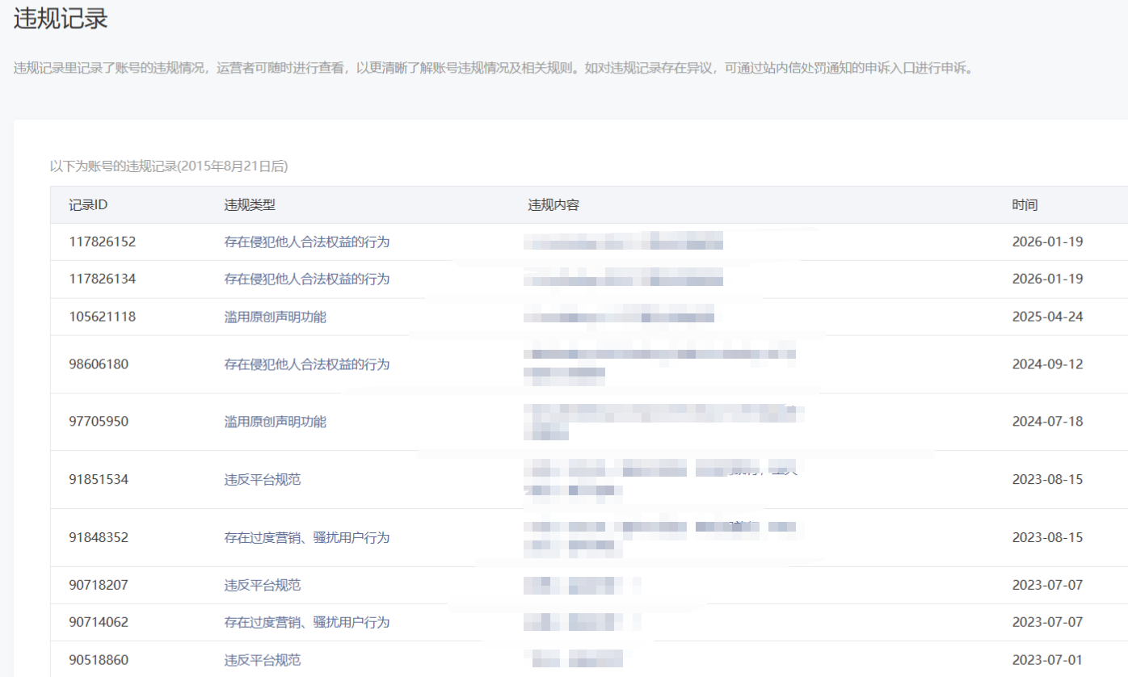Click 滥用原创声明功能 link in record 105621118
Viewport: 1128px width, 677px height.
tap(275, 317)
